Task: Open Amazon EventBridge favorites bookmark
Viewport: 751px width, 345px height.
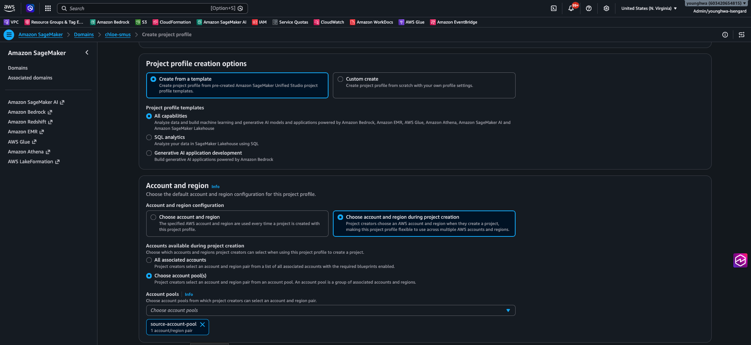Action: 454,22
